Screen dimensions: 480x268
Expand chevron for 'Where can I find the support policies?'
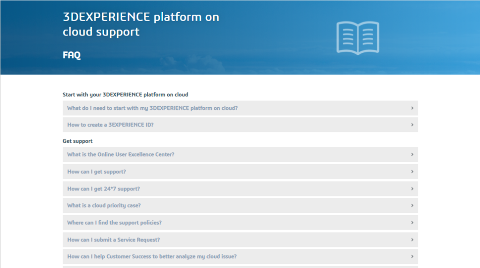click(x=412, y=223)
